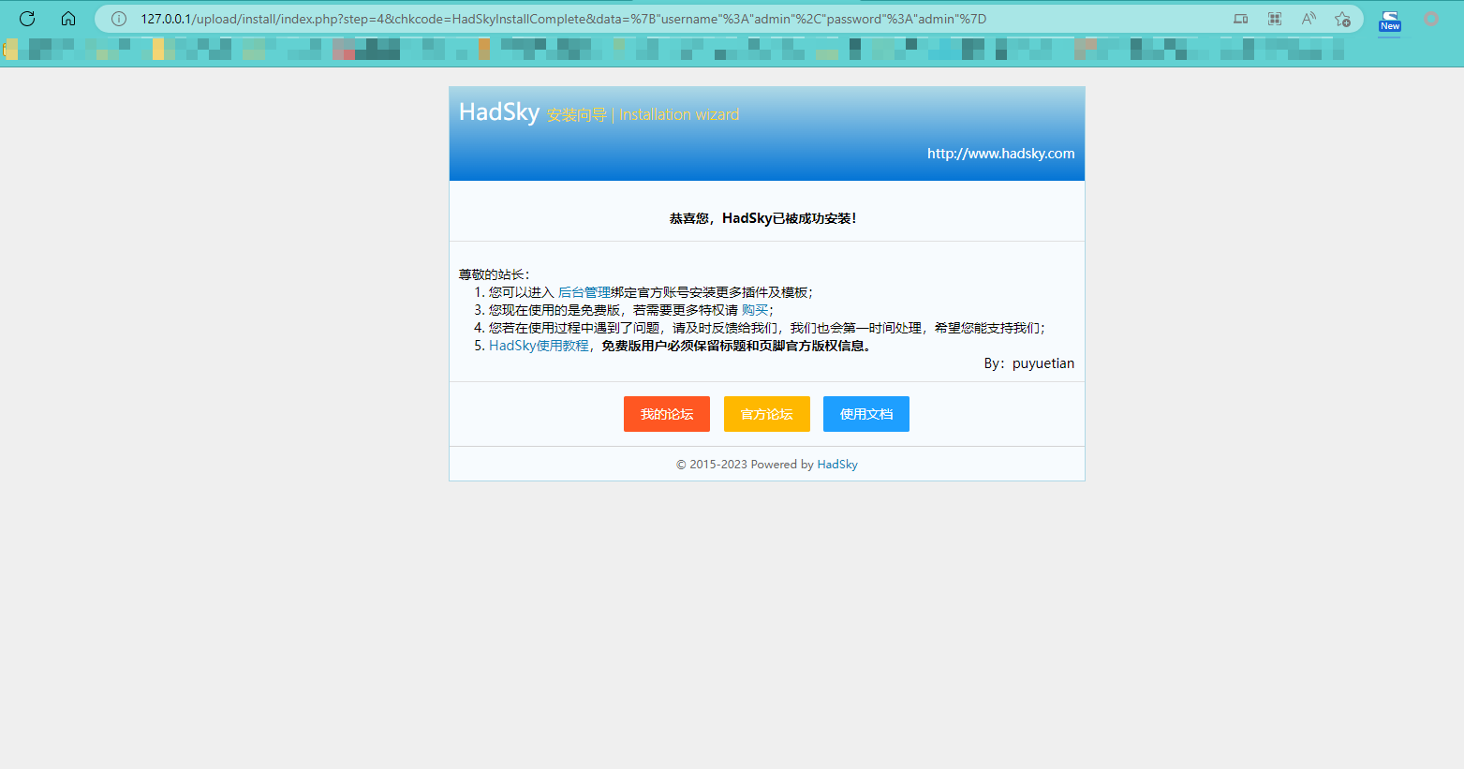Click the HadSky logo title in header
This screenshot has width=1464, height=769.
click(x=499, y=112)
